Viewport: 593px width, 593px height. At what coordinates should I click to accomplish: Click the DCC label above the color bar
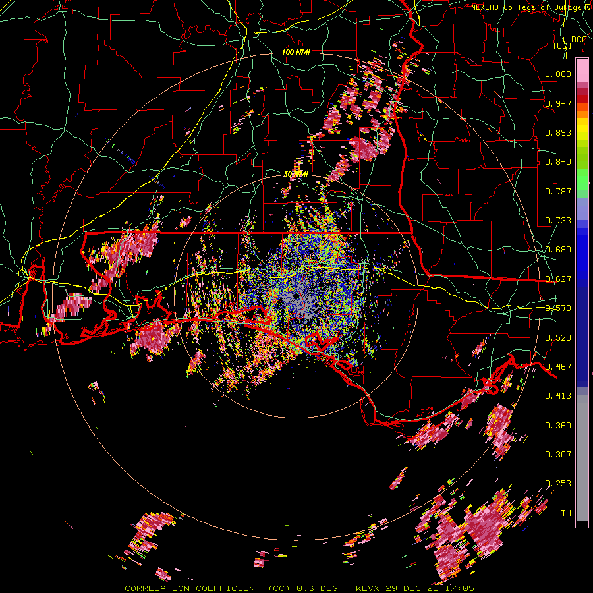(579, 40)
